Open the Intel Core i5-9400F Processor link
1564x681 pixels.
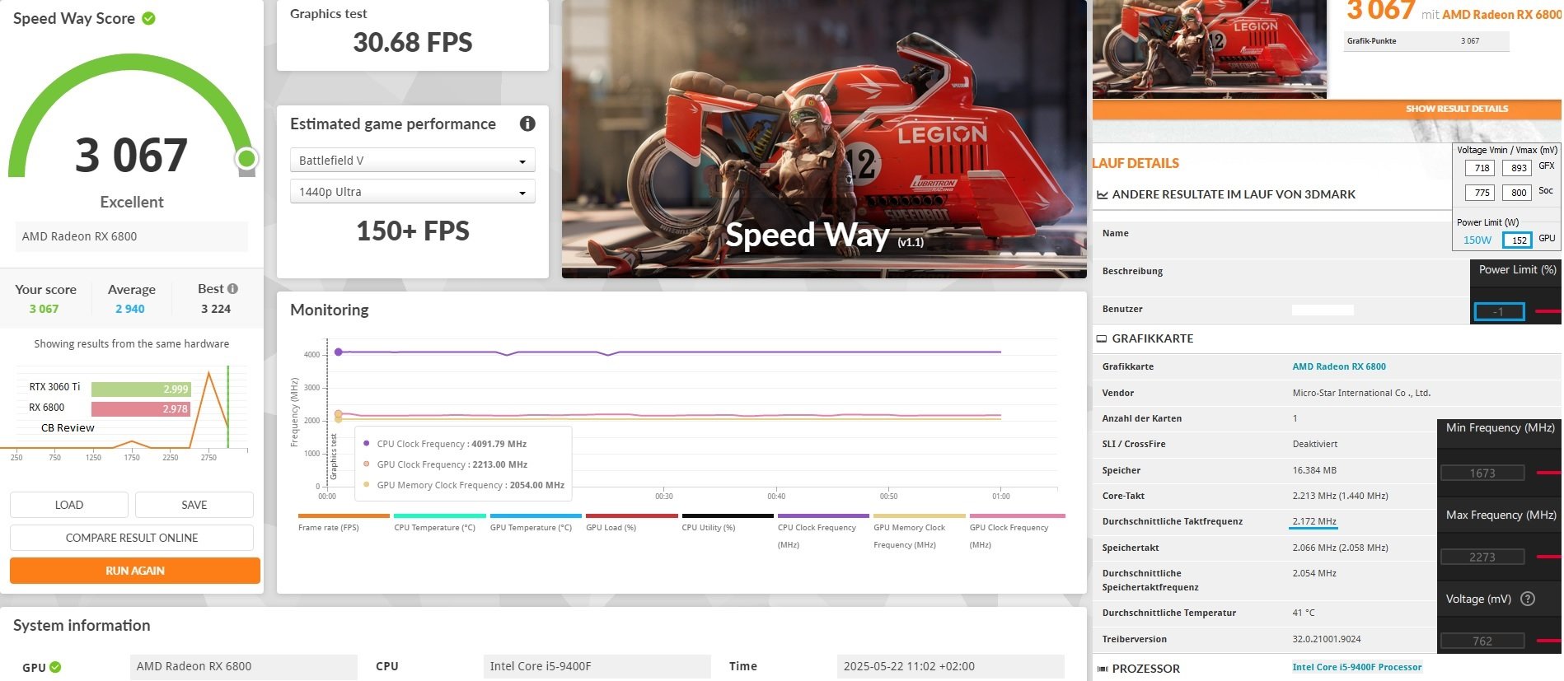pos(1357,667)
